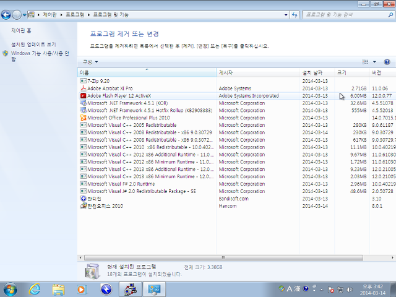Sort by the 설치 날짜 column header
Image resolution: width=396 pixels, height=297 pixels.
click(x=317, y=73)
